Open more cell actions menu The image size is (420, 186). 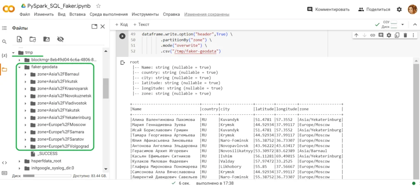click(413, 35)
